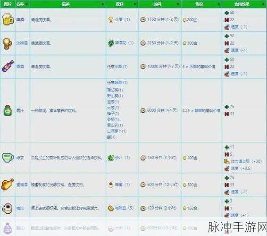Sort the table by the 描述 column arrow

pyautogui.click(x=103, y=4)
